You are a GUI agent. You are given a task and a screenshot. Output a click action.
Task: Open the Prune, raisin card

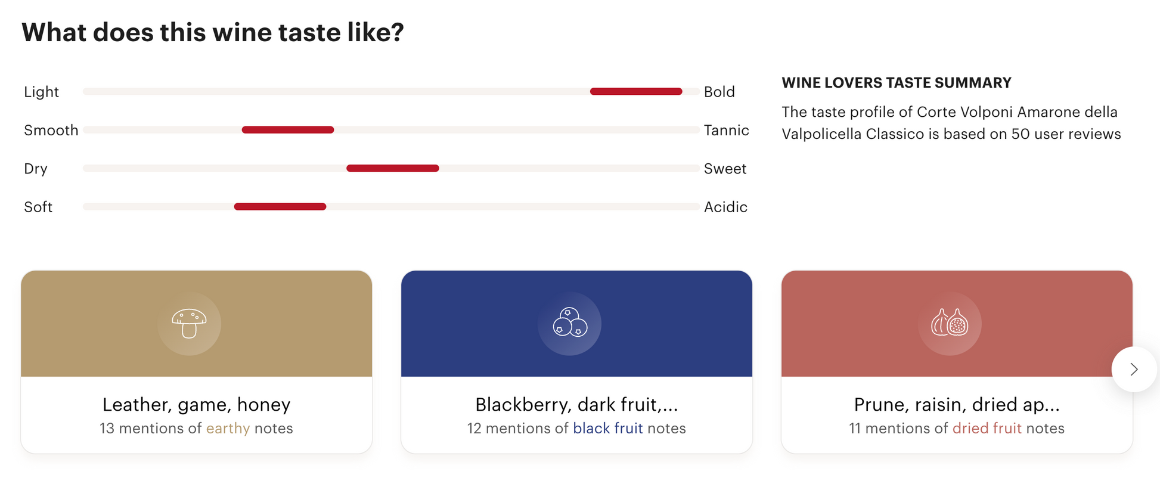click(957, 362)
